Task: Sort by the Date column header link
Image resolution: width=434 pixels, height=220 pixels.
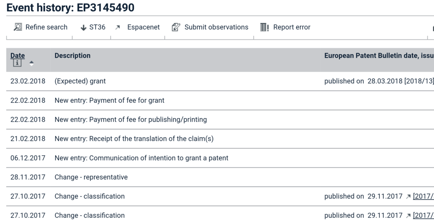Action: [17, 56]
